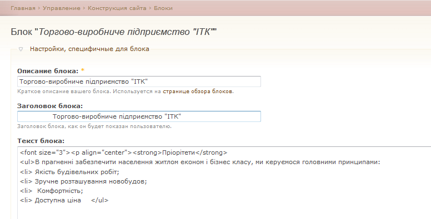Open 'Управление' breadcrumb link

[x=62, y=8]
